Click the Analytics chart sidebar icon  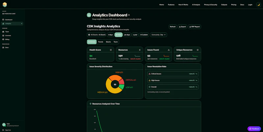tap(3, 24)
